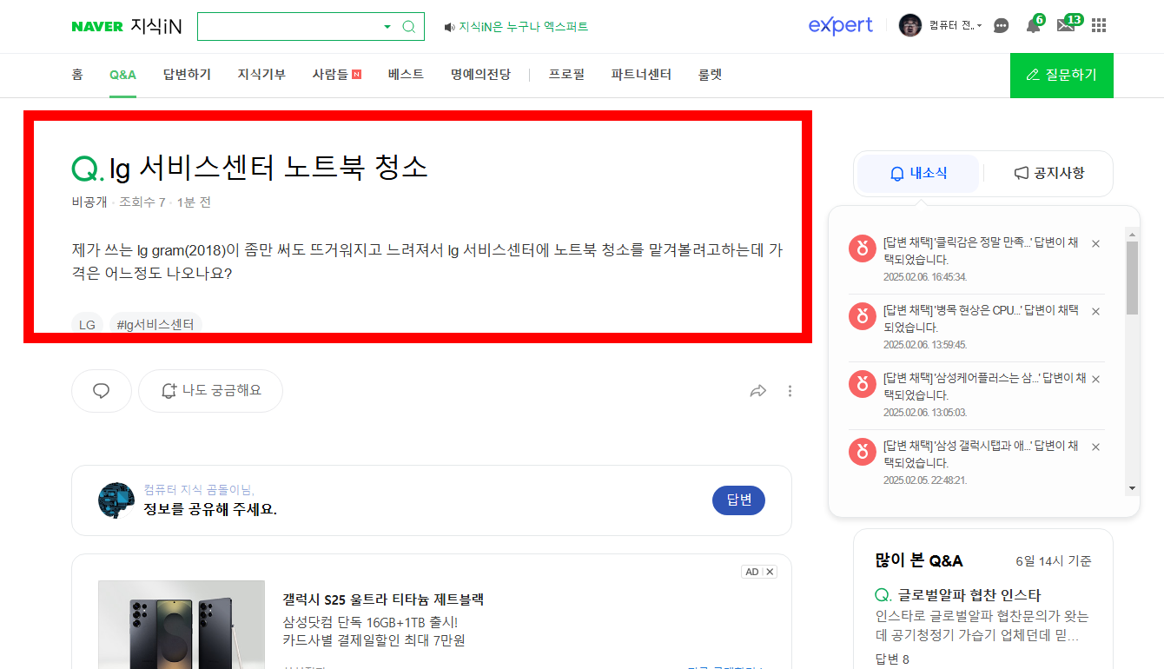The width and height of the screenshot is (1164, 669).
Task: Click the answerer avatar beside 정보를 공유해 주세요
Action: 116,500
